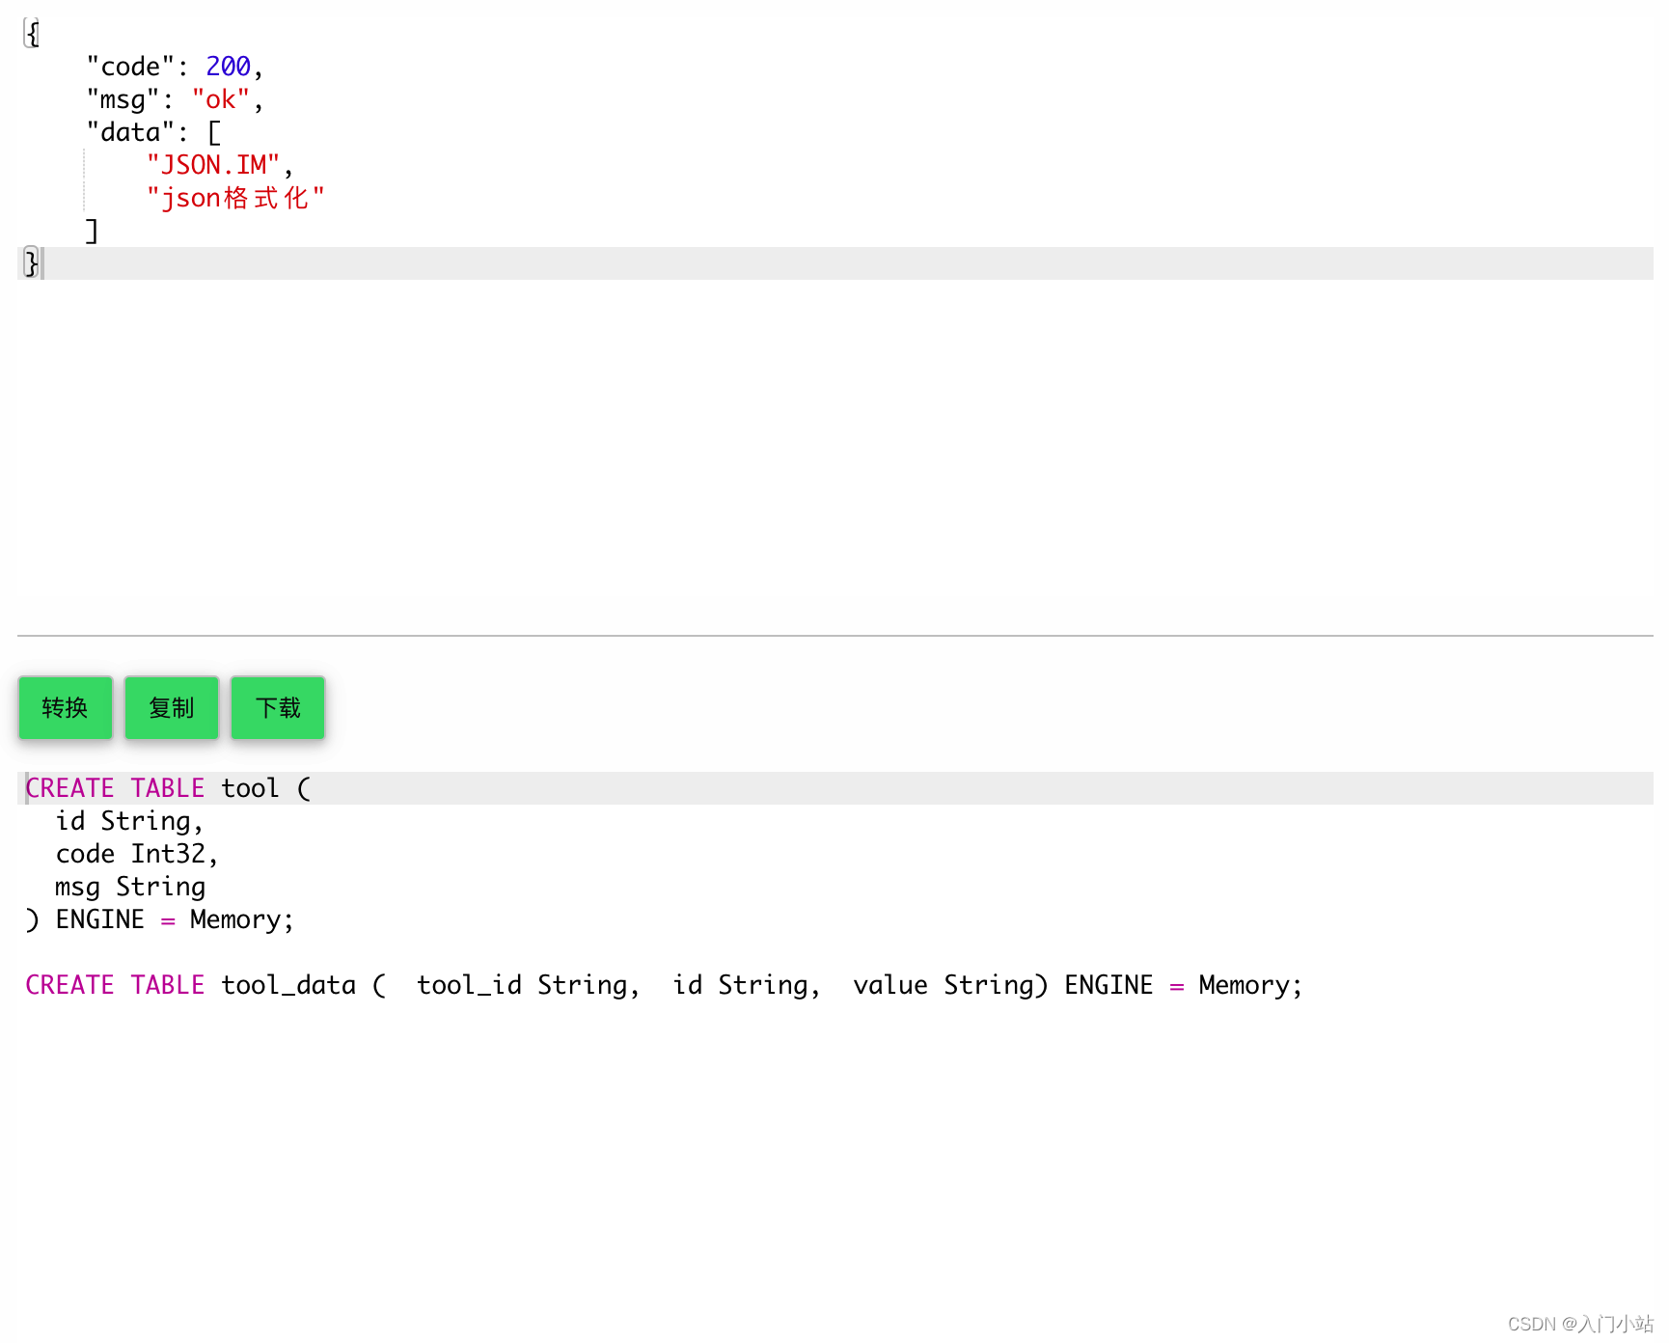Screen dimensions: 1669x1343
Task: Click the 'code Int32,' line
Action: pos(137,854)
